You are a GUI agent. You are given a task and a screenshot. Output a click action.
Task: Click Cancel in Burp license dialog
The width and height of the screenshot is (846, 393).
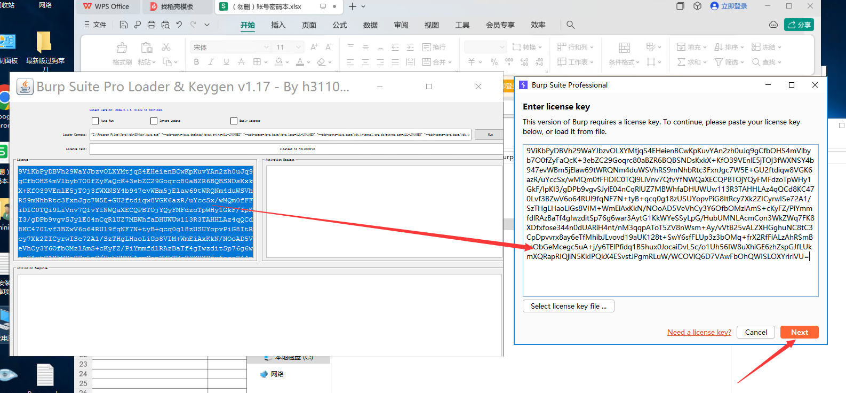tap(756, 332)
